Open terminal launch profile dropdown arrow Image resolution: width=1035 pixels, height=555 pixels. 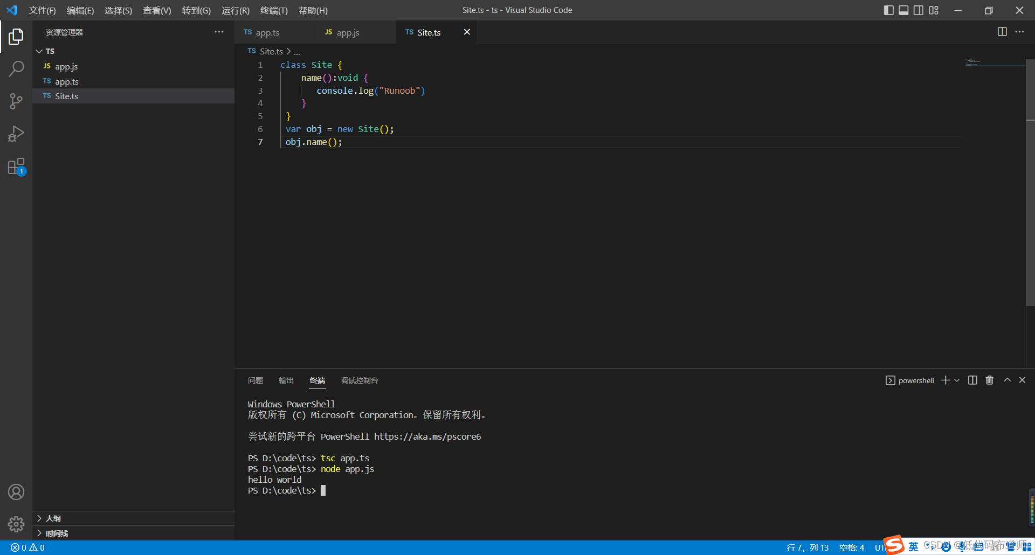pyautogui.click(x=957, y=380)
